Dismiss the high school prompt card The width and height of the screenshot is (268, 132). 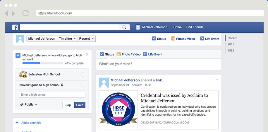87,55
